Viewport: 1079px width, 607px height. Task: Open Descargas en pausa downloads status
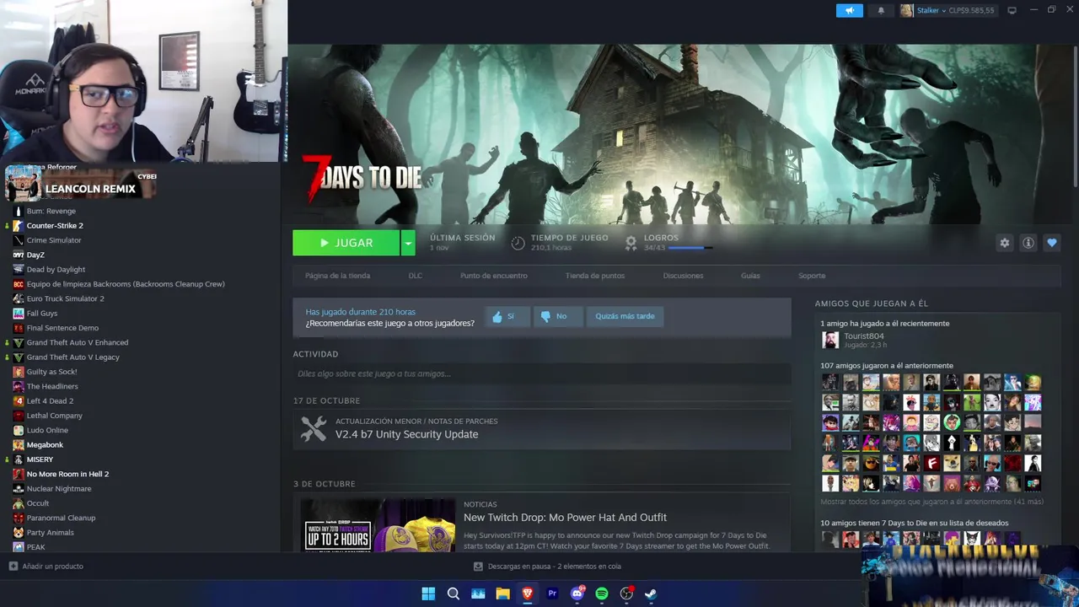coord(546,567)
